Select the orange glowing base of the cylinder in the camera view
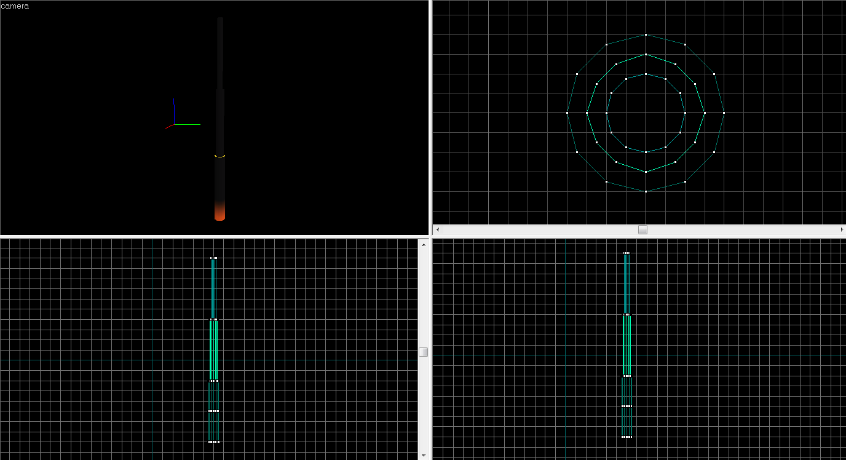Image resolution: width=846 pixels, height=460 pixels. tap(219, 212)
